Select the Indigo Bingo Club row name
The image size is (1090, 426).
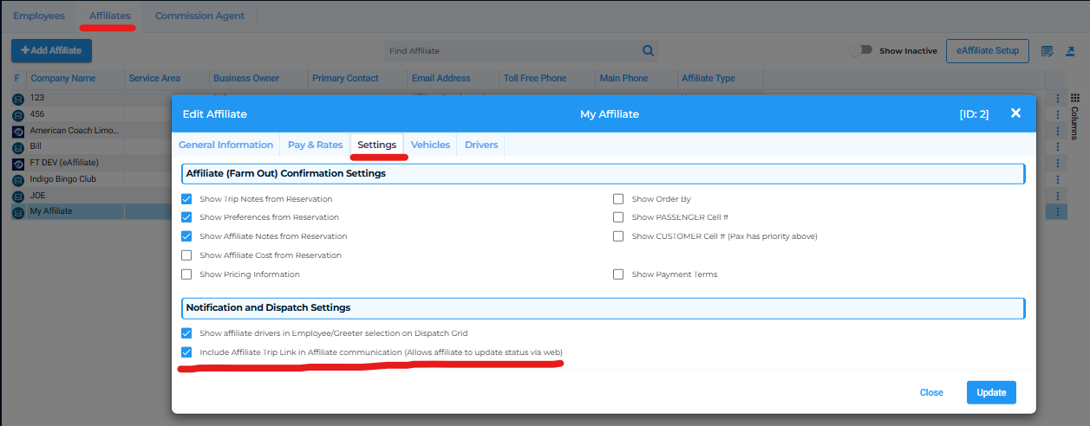pyautogui.click(x=62, y=179)
